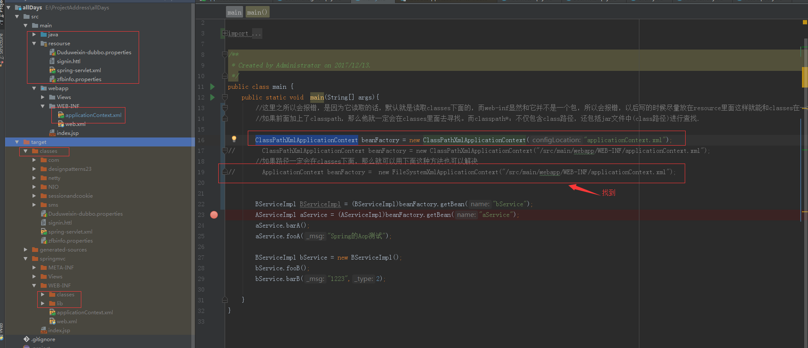Collapse the resourse folder
808x348 pixels.
pyautogui.click(x=34, y=43)
